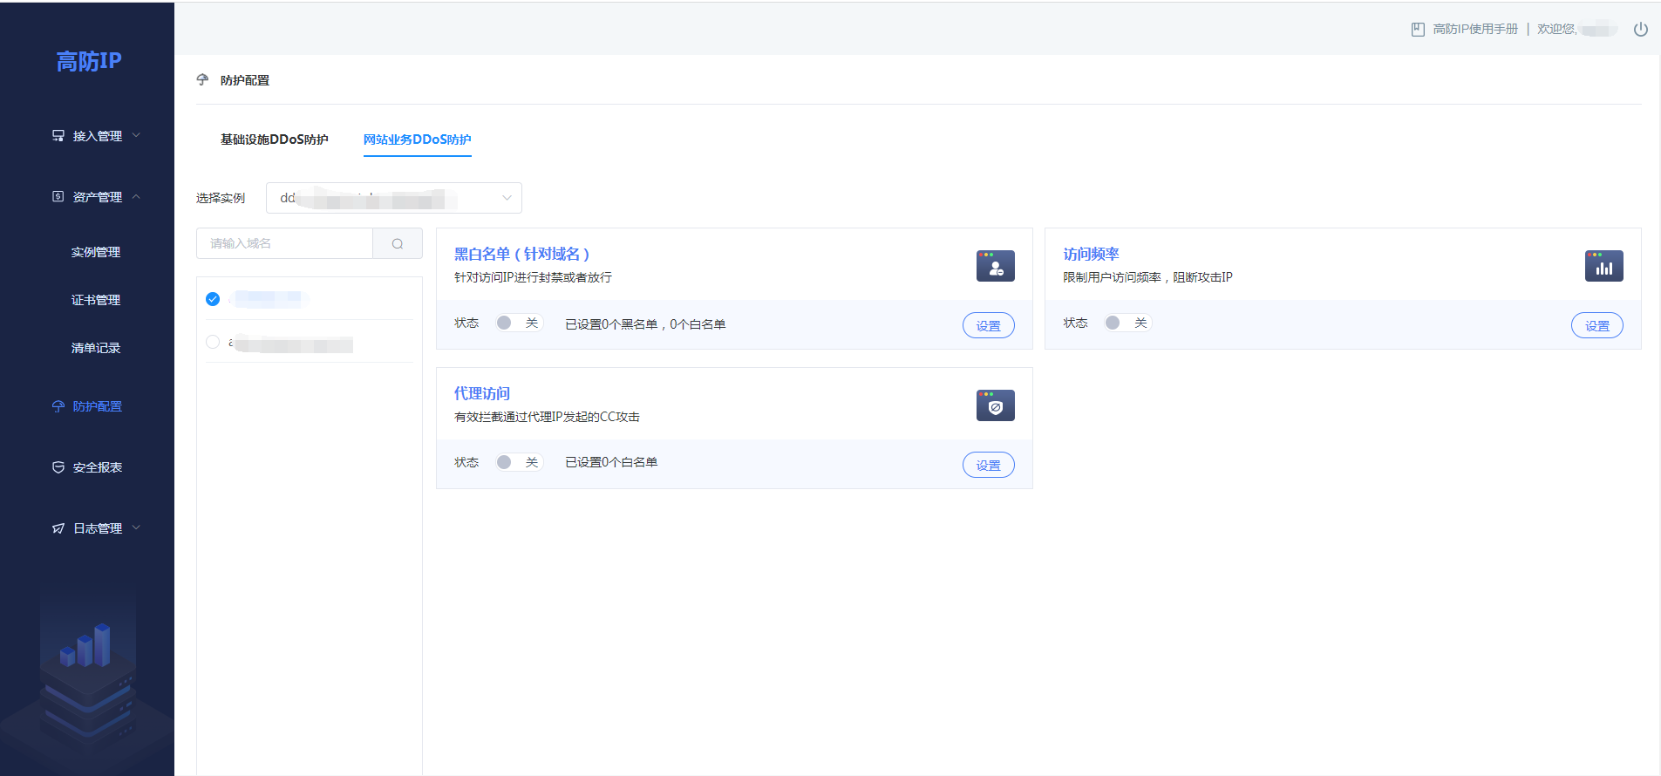Click the 访问频率 bar chart icon
The width and height of the screenshot is (1661, 776).
pos(1603,266)
